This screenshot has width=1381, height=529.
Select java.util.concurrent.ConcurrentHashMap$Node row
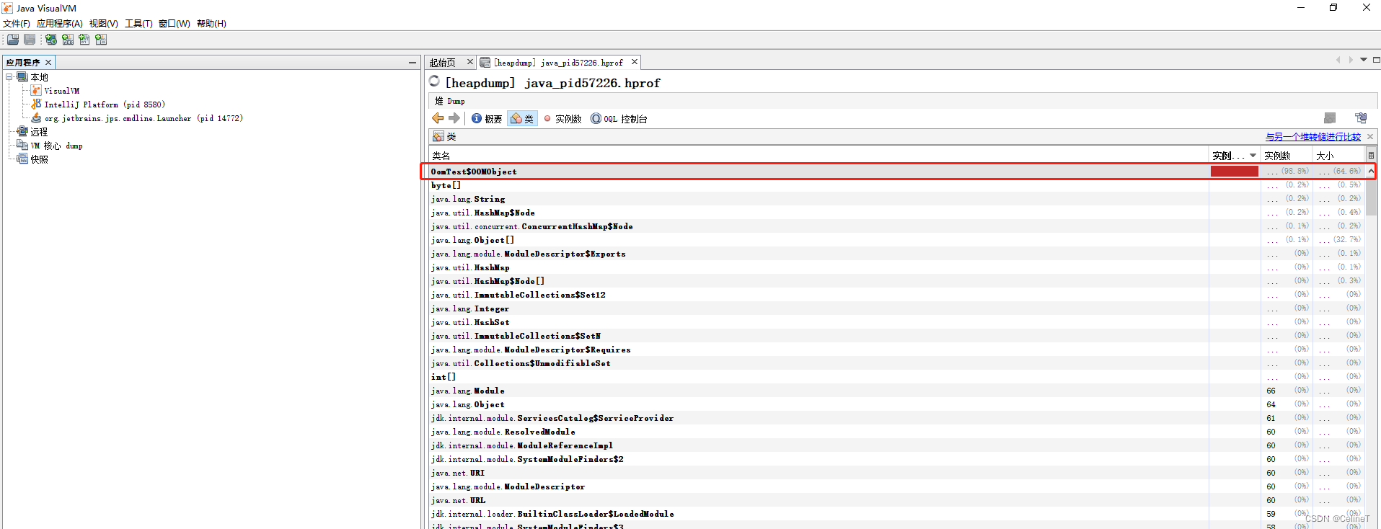tap(897, 226)
